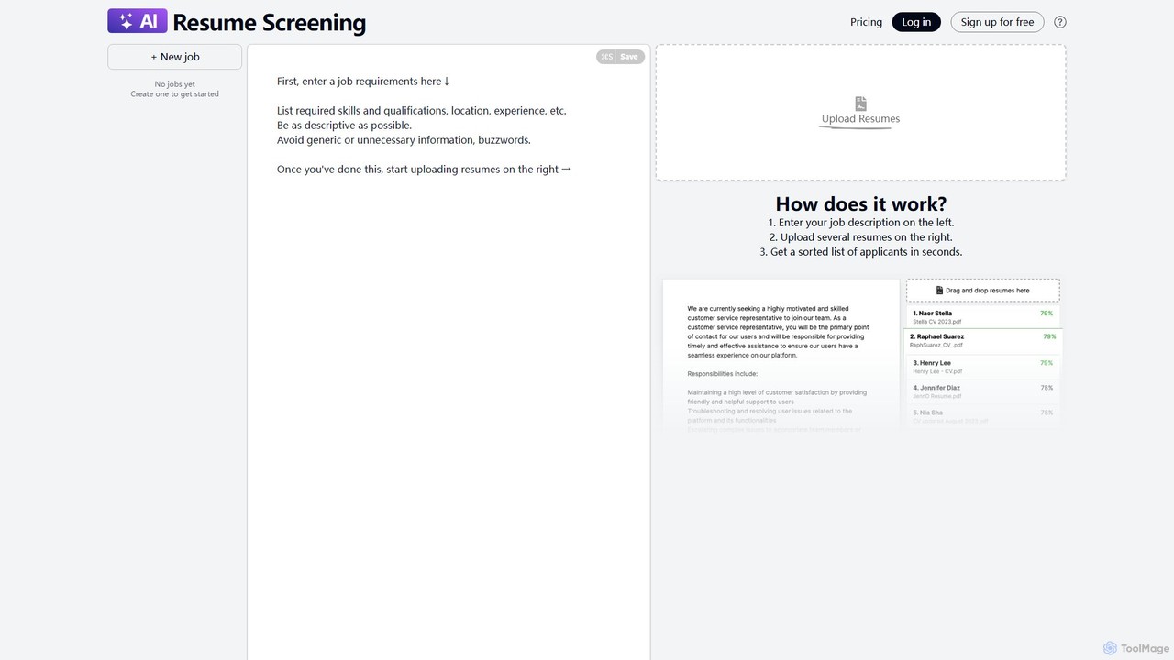
Task: Click Jennifer Diaz in demo list
Action: [982, 391]
